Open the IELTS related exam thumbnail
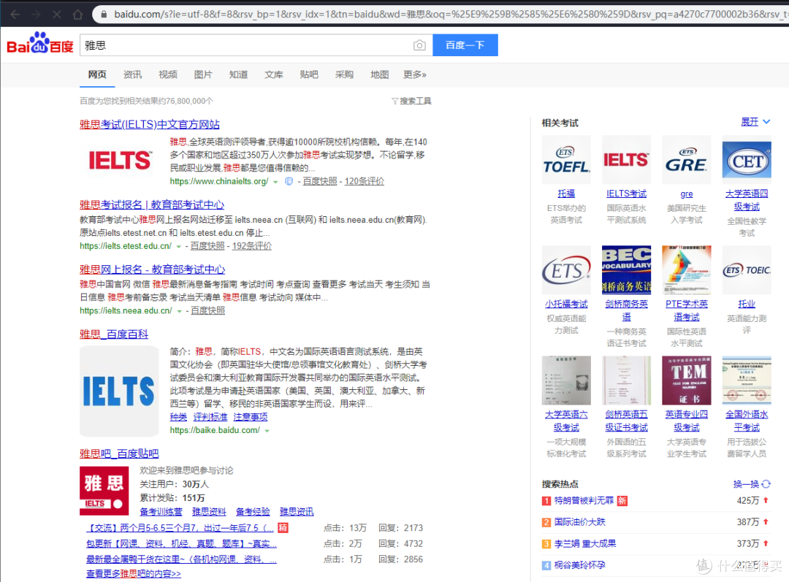 [x=627, y=159]
